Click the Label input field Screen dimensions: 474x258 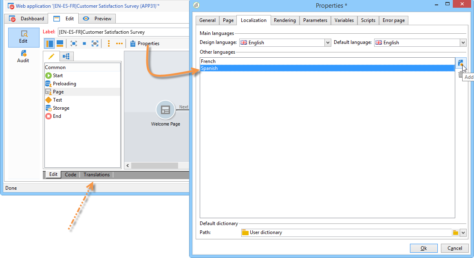point(123,32)
